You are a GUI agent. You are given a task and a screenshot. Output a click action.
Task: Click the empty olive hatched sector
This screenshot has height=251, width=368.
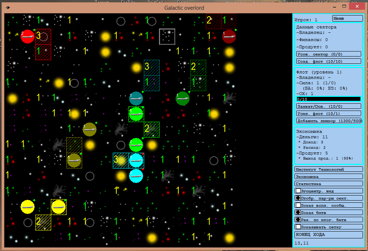[x=74, y=145]
